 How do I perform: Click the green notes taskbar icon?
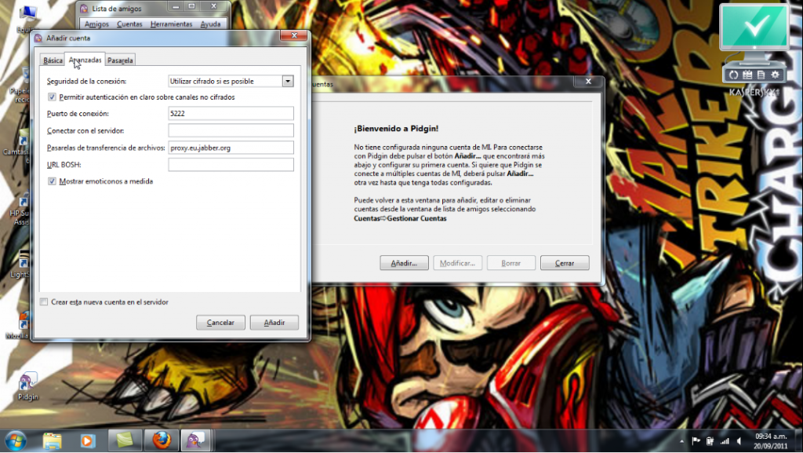(x=125, y=440)
